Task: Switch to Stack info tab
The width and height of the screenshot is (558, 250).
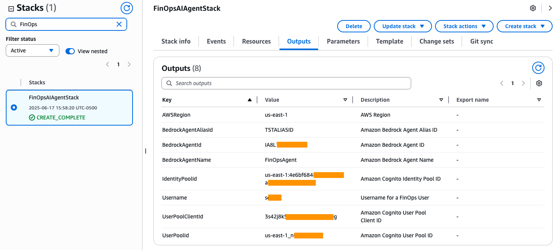Action: [x=176, y=41]
